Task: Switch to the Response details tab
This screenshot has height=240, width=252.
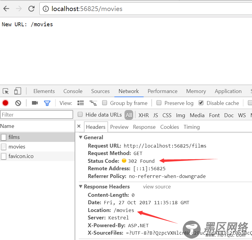Action: pyautogui.click(x=144, y=127)
